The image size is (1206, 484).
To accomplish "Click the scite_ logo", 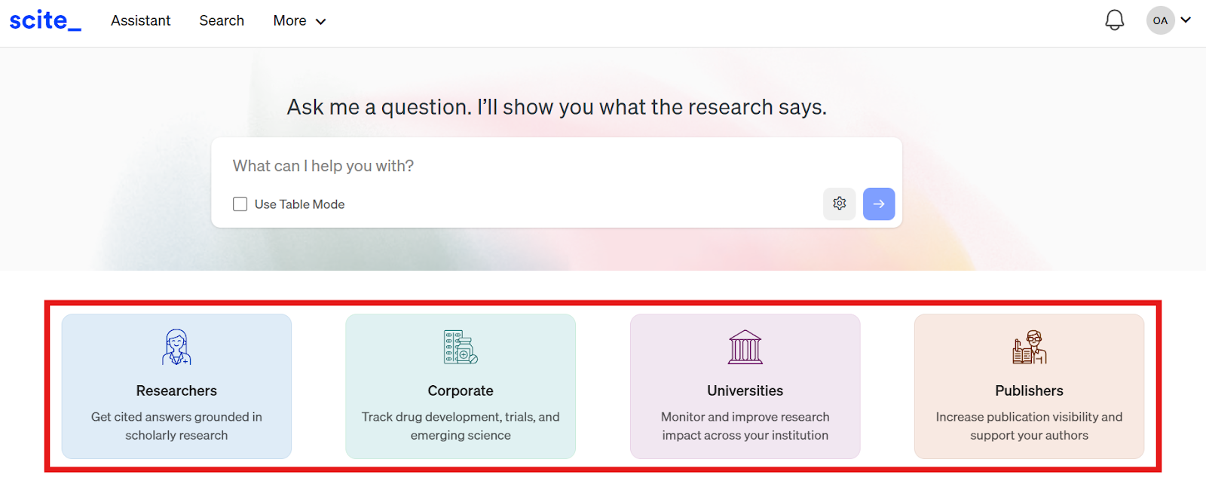I will pyautogui.click(x=45, y=20).
